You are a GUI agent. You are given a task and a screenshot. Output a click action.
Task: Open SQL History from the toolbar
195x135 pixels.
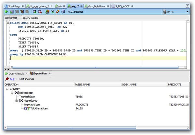click(63, 12)
